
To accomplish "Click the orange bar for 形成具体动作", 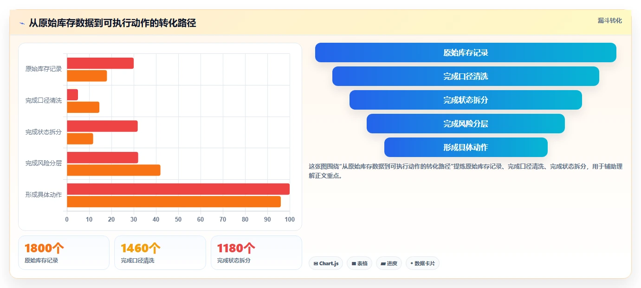I will pos(174,202).
